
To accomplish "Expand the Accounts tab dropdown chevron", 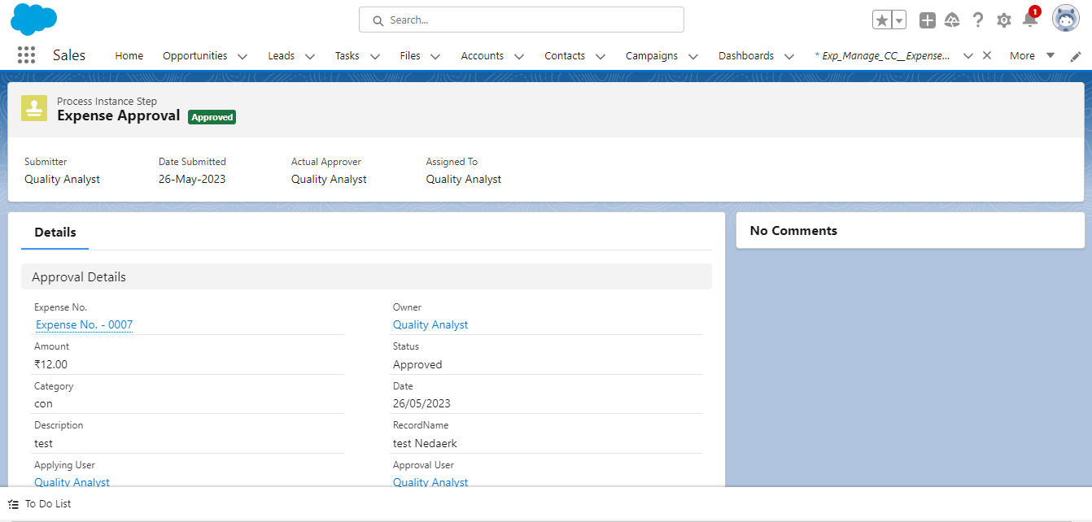I will tap(518, 56).
